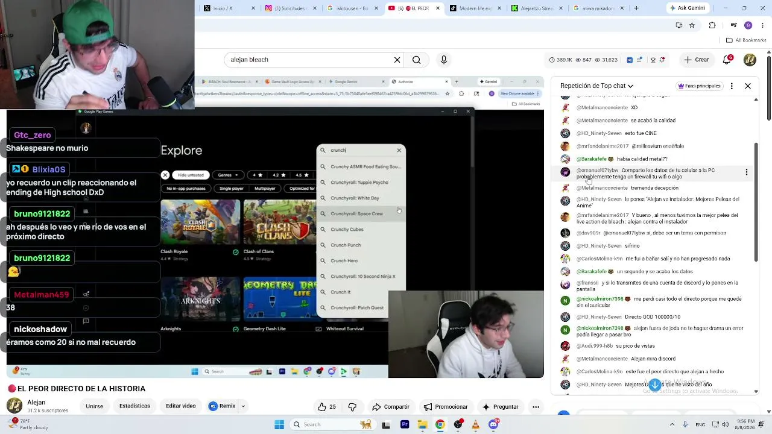This screenshot has width=772, height=434.
Task: Click the live chat vertical scrollbar
Action: pyautogui.click(x=756, y=202)
